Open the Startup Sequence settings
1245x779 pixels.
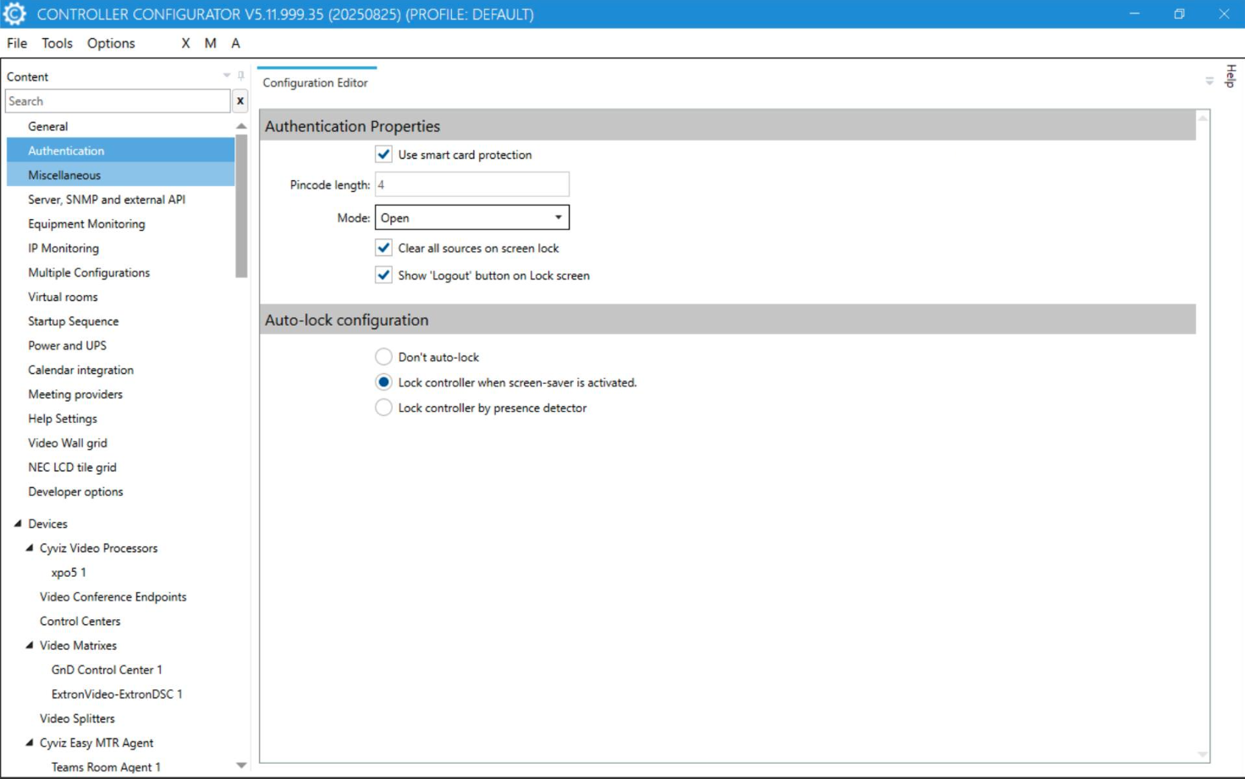pyautogui.click(x=73, y=321)
